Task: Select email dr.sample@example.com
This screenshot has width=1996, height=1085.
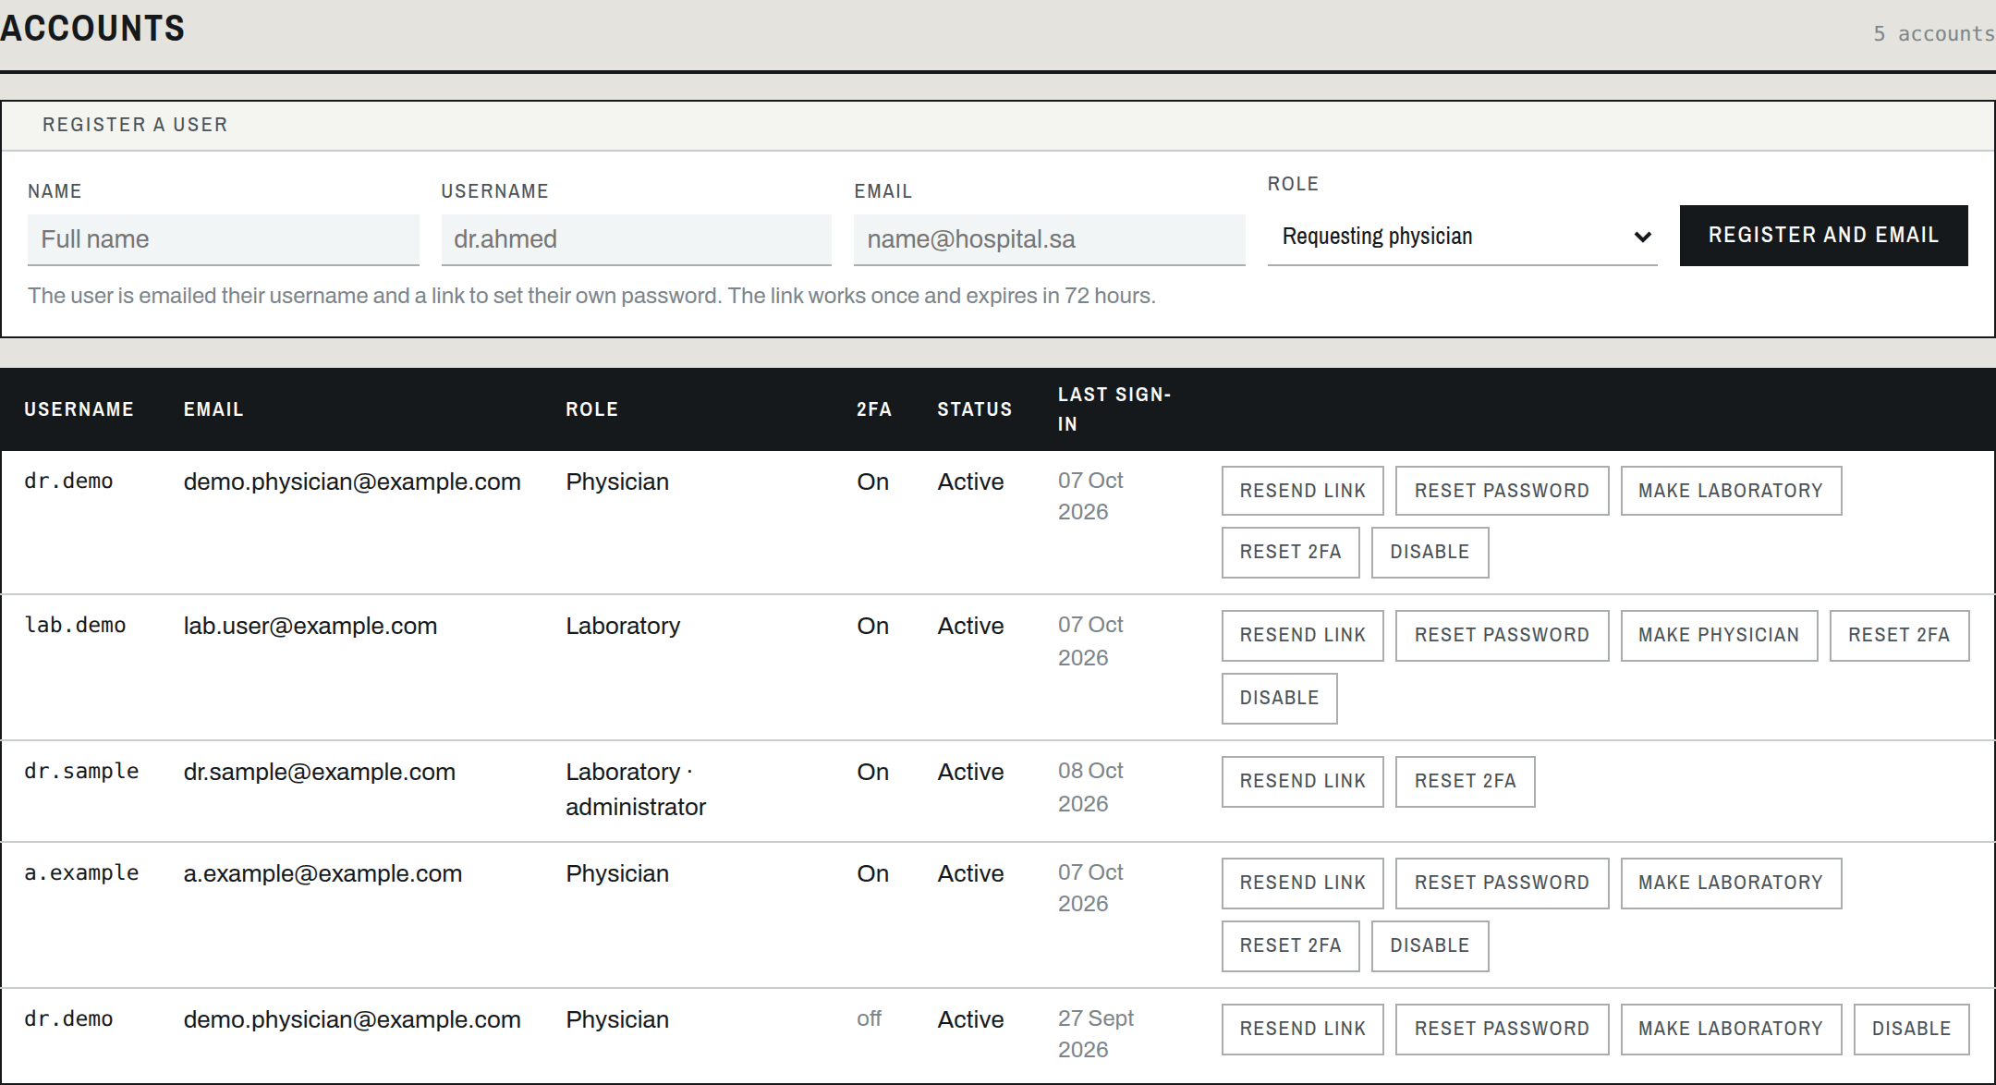Action: [319, 772]
